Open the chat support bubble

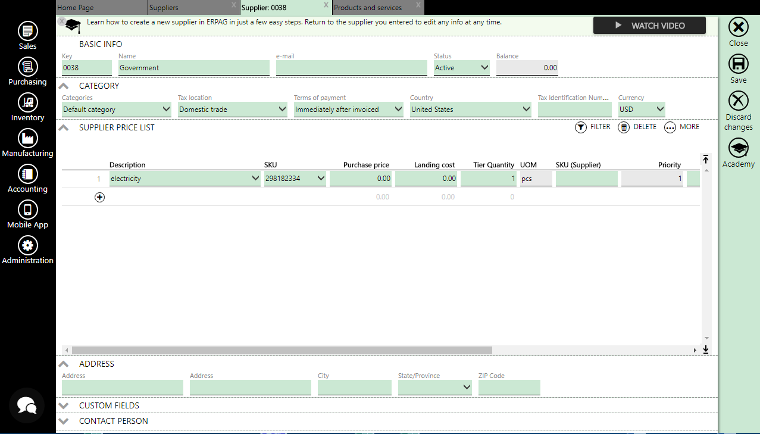pyautogui.click(x=27, y=405)
